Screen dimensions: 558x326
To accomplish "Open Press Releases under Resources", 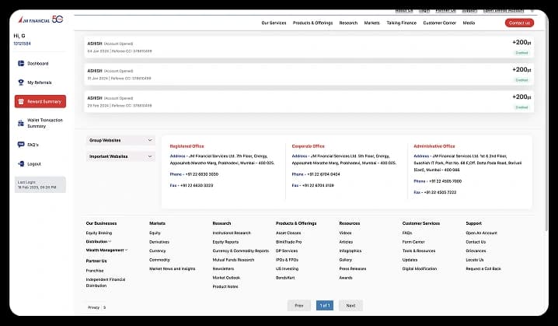I will pyautogui.click(x=353, y=268).
